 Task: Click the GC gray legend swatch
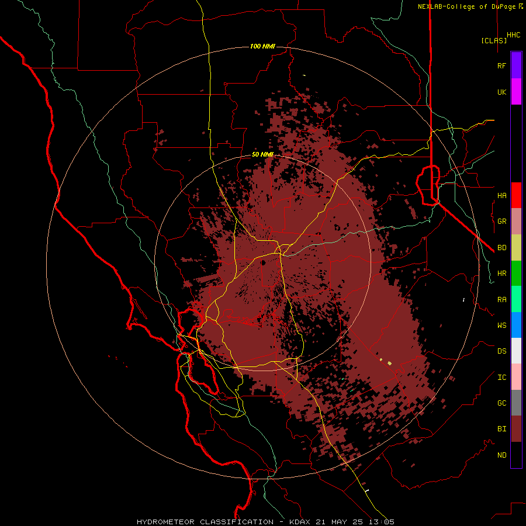click(516, 403)
